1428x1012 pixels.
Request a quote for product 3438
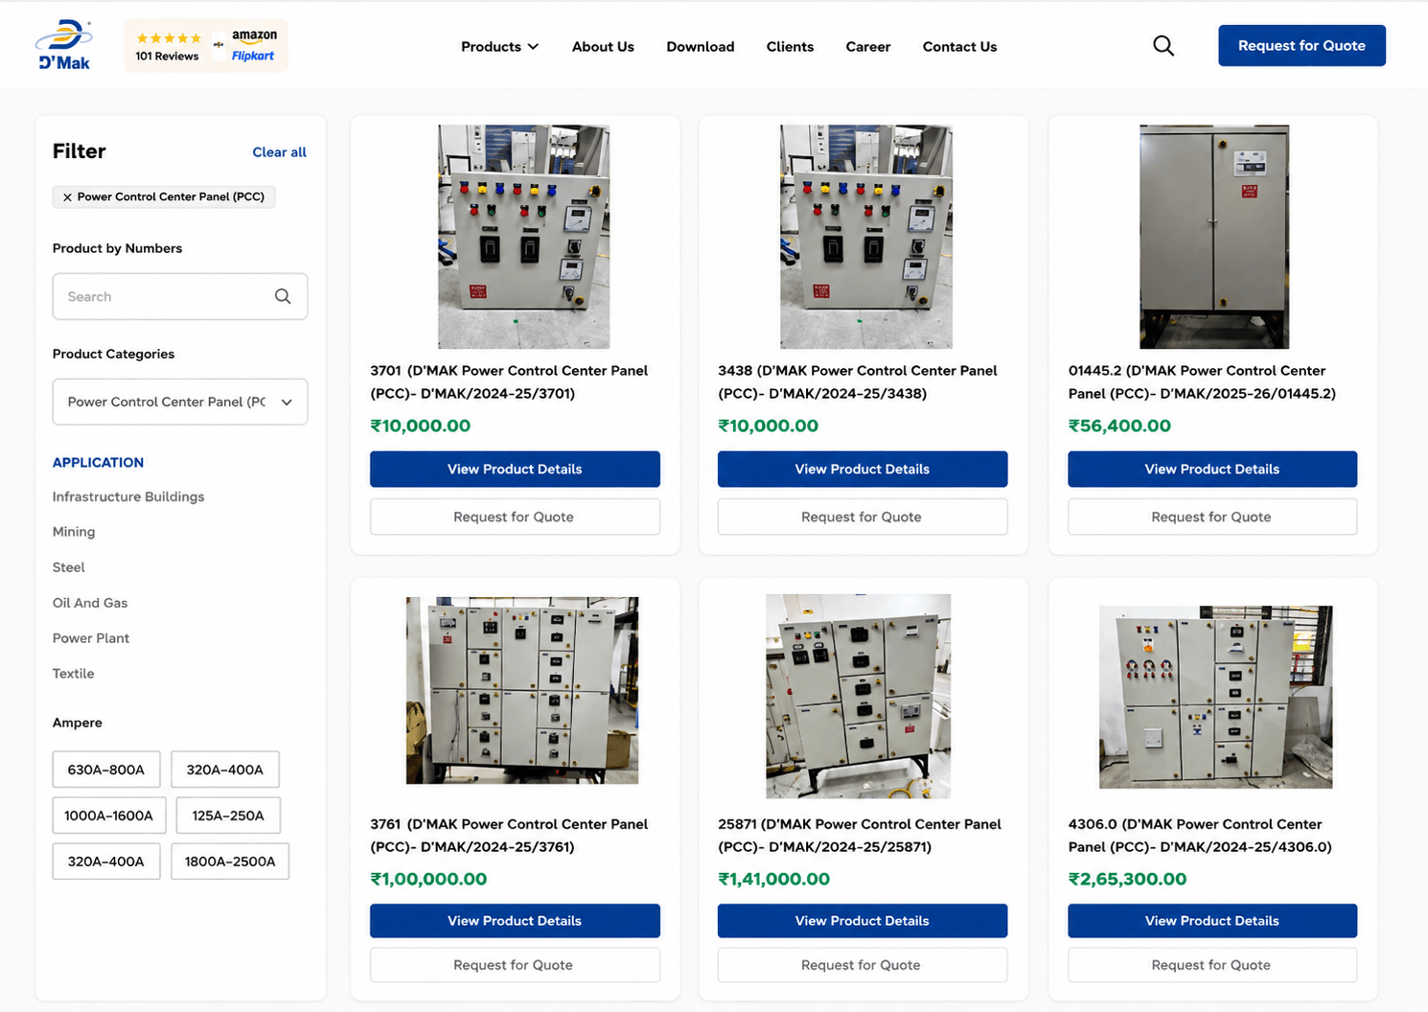pos(863,517)
